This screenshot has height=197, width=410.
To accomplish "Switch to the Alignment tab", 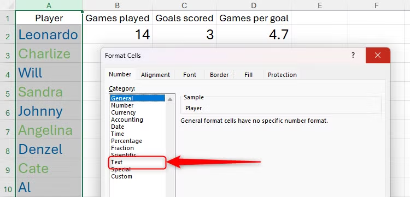I will coord(155,75).
